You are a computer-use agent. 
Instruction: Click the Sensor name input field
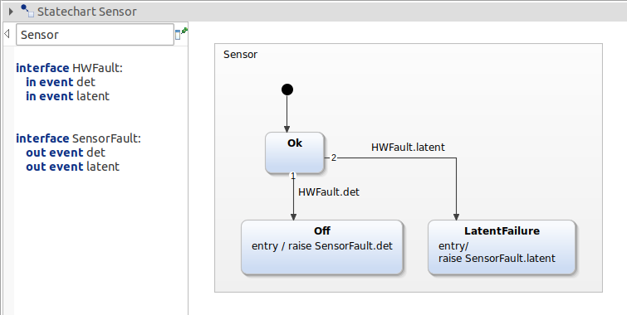click(x=95, y=35)
